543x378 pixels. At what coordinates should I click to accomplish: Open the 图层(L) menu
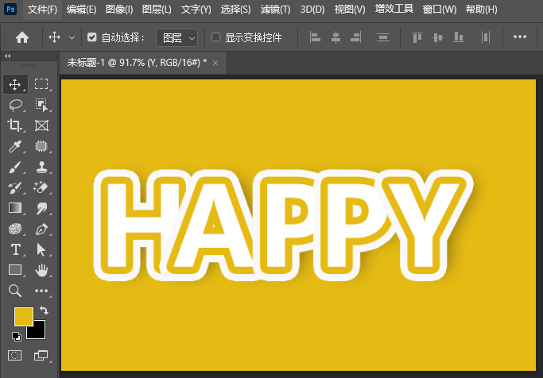[x=157, y=10]
